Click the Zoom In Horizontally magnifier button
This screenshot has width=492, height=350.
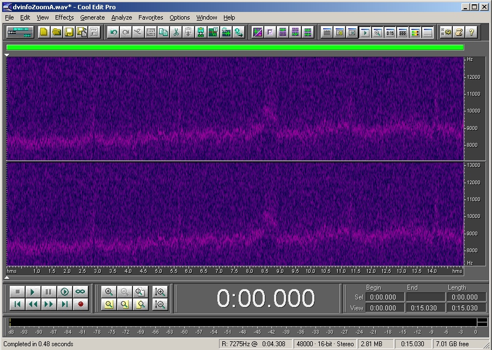[109, 292]
